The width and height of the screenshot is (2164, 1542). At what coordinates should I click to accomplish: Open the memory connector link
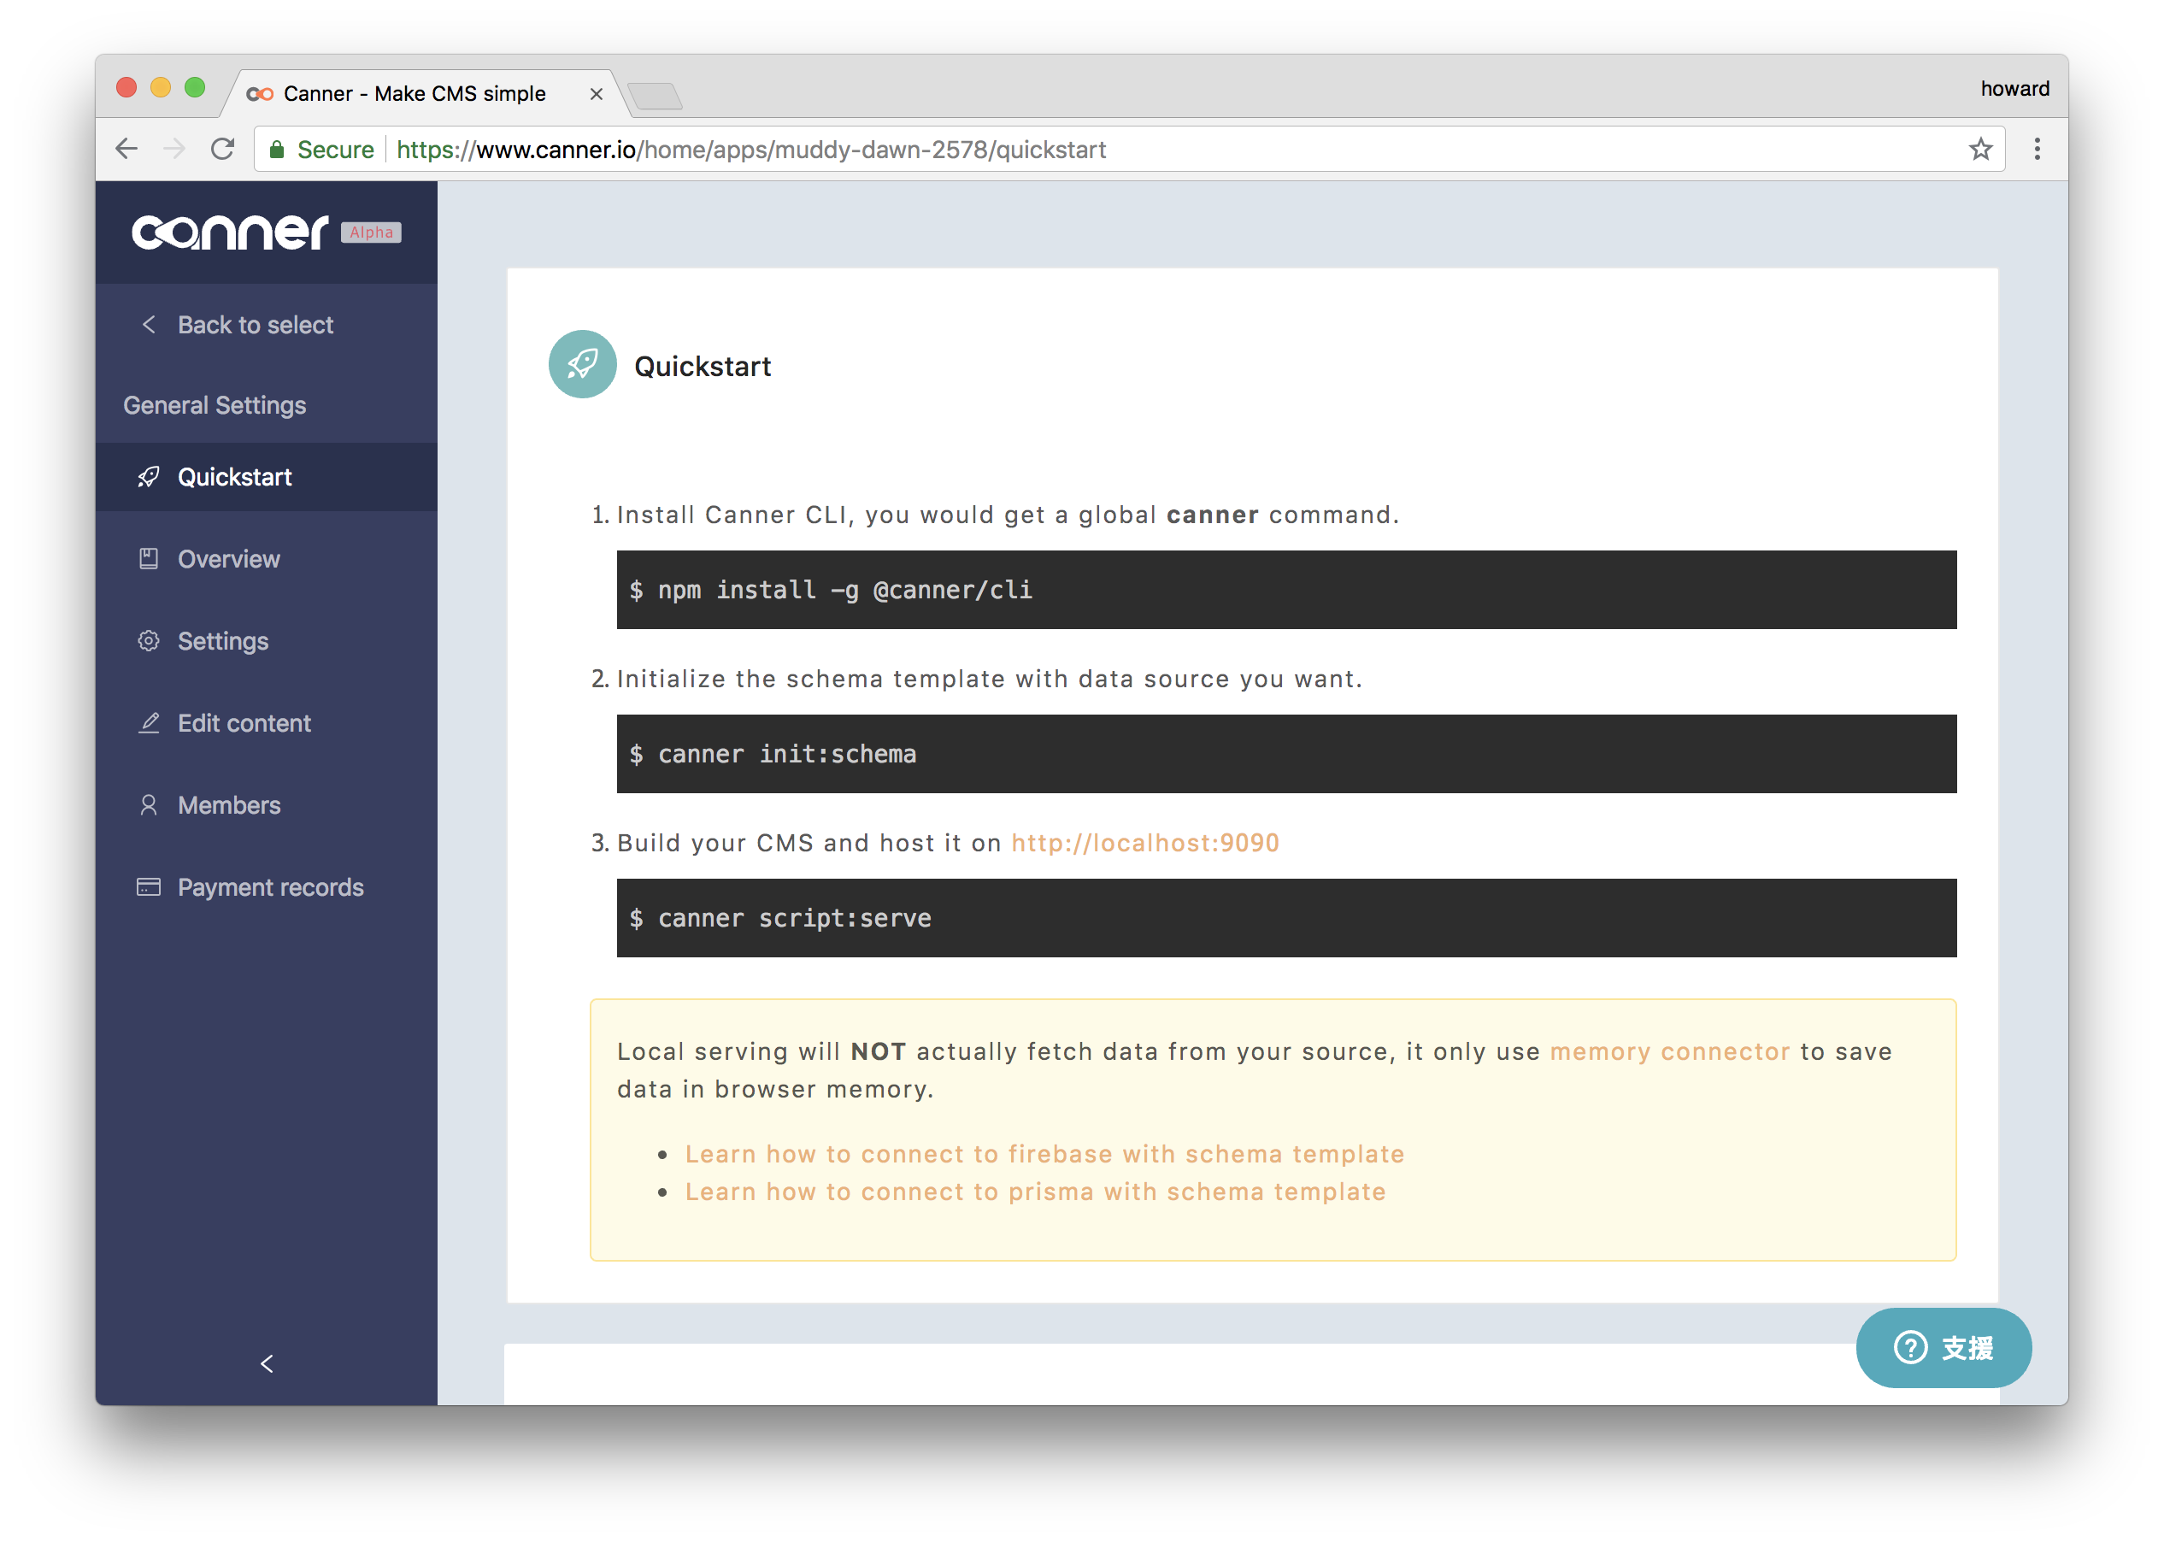[x=1669, y=1051]
